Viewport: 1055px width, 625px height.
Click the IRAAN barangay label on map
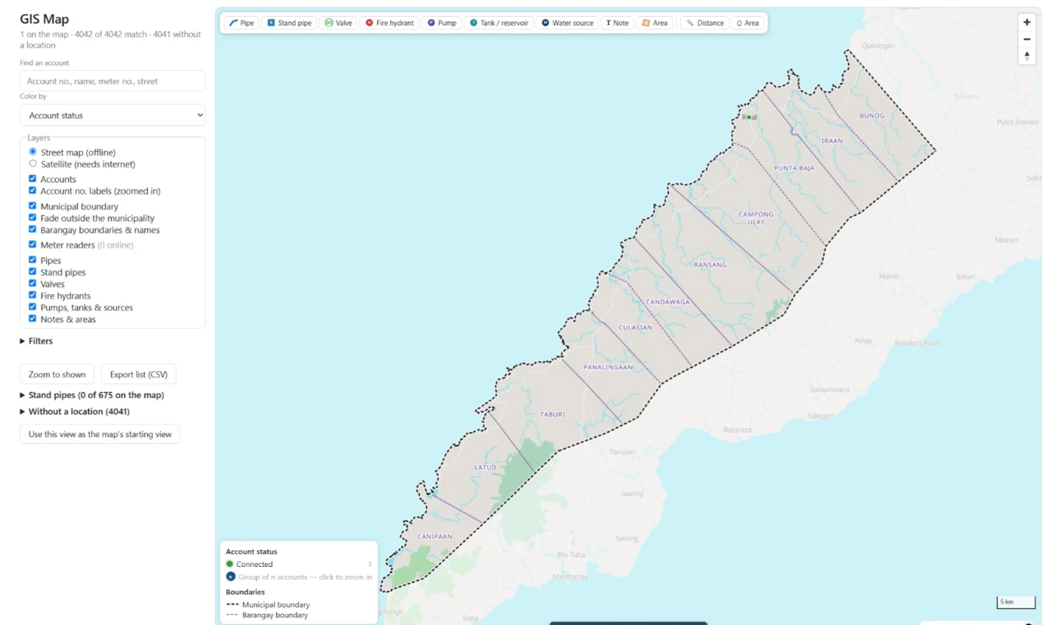832,141
